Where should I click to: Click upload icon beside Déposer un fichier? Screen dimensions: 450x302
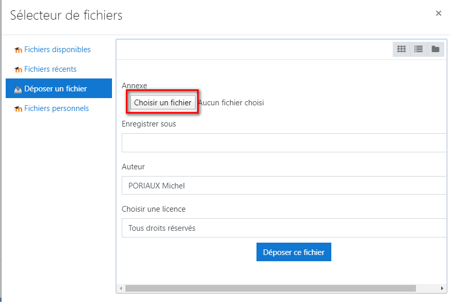pos(18,89)
